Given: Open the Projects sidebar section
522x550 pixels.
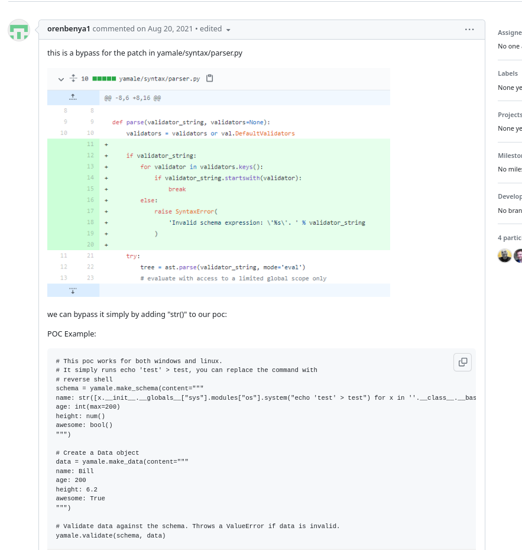Looking at the screenshot, I should (x=510, y=115).
